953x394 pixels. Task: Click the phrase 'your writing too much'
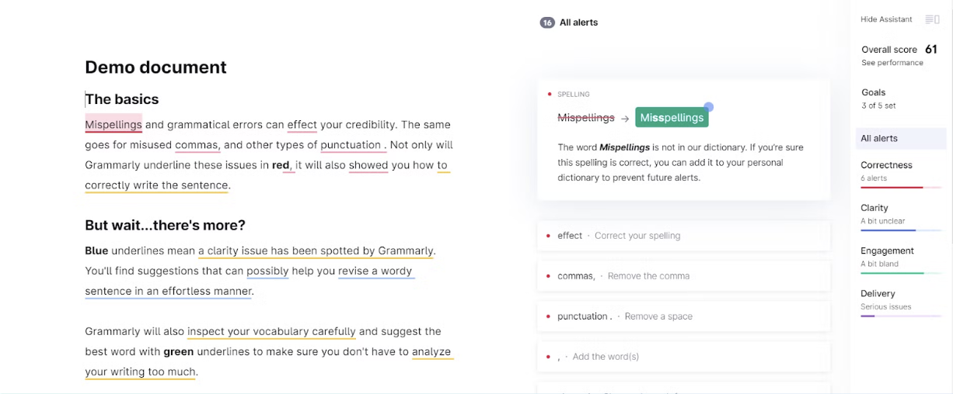click(140, 372)
